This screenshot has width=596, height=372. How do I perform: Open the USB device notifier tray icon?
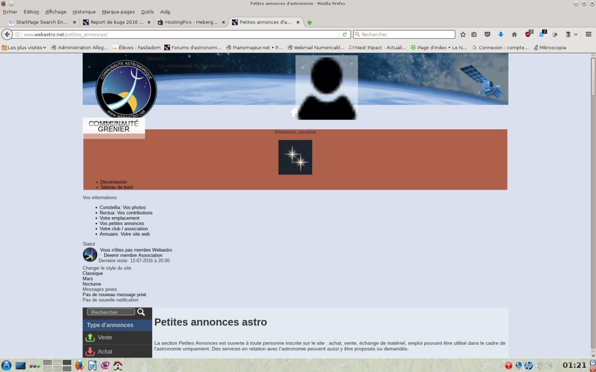[x=548, y=365]
